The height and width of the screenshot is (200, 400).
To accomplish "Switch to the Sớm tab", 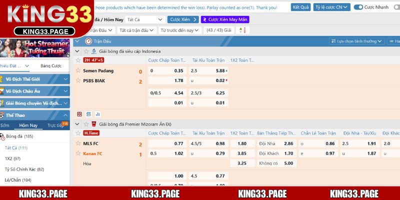I will (x=5, y=125).
